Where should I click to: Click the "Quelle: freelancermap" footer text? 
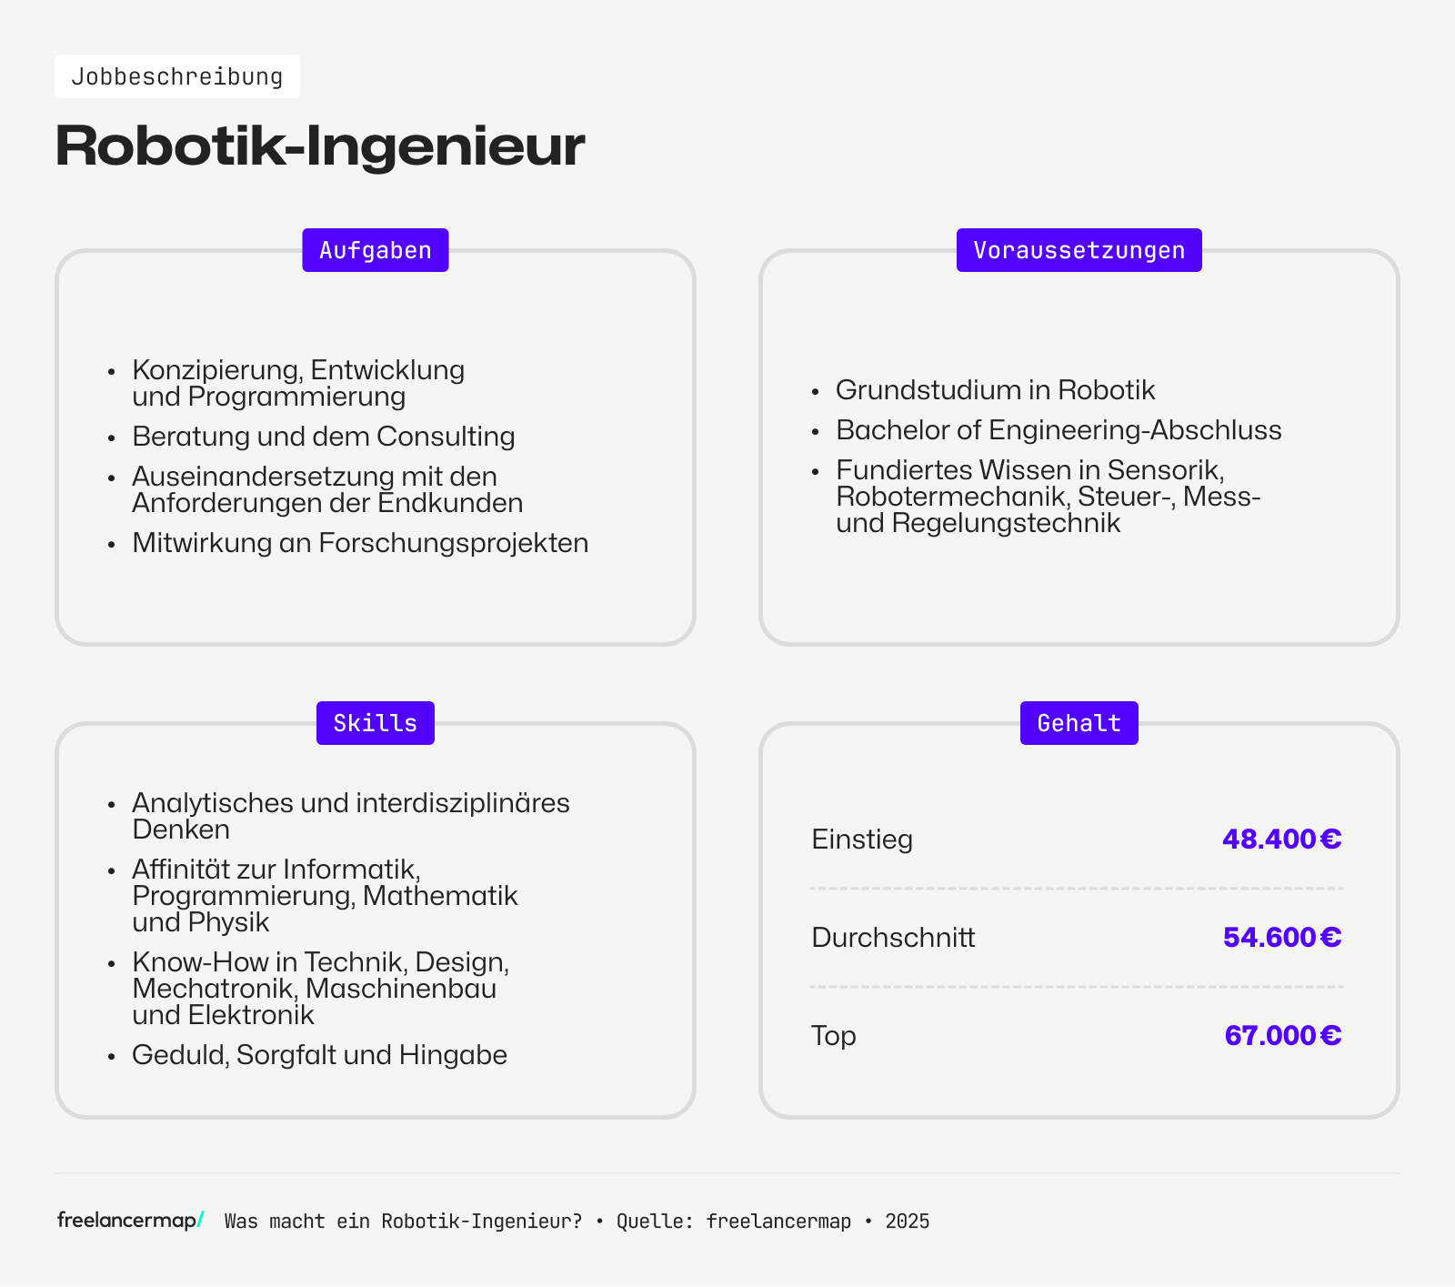(x=734, y=1222)
